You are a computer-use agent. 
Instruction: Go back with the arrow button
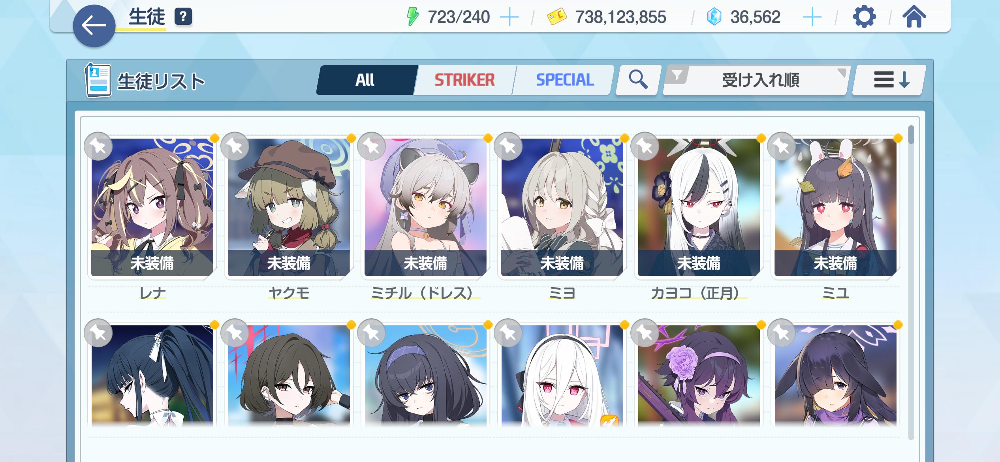coord(94,26)
